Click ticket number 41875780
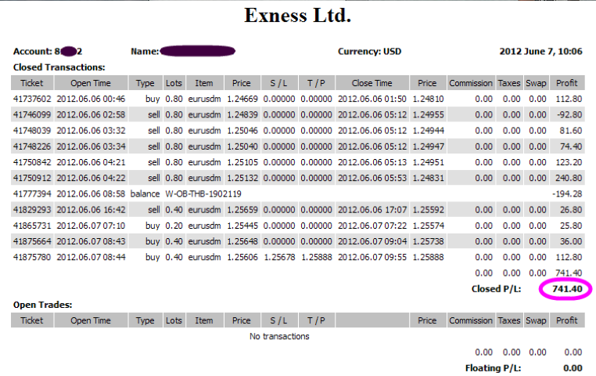596x376 pixels. point(32,257)
